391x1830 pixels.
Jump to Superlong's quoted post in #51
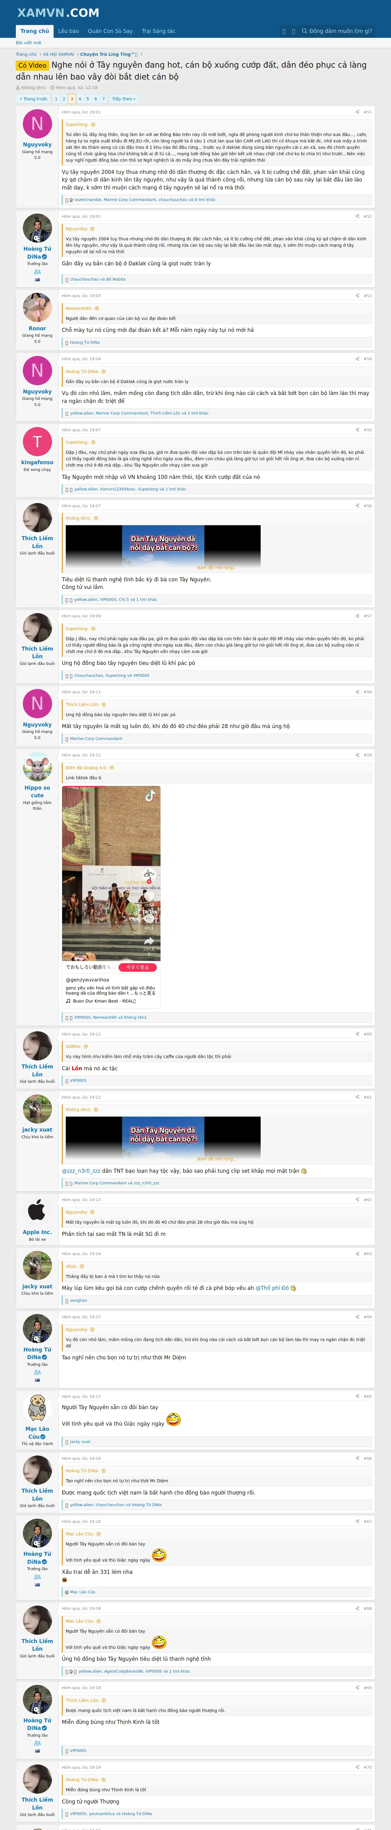click(x=92, y=124)
